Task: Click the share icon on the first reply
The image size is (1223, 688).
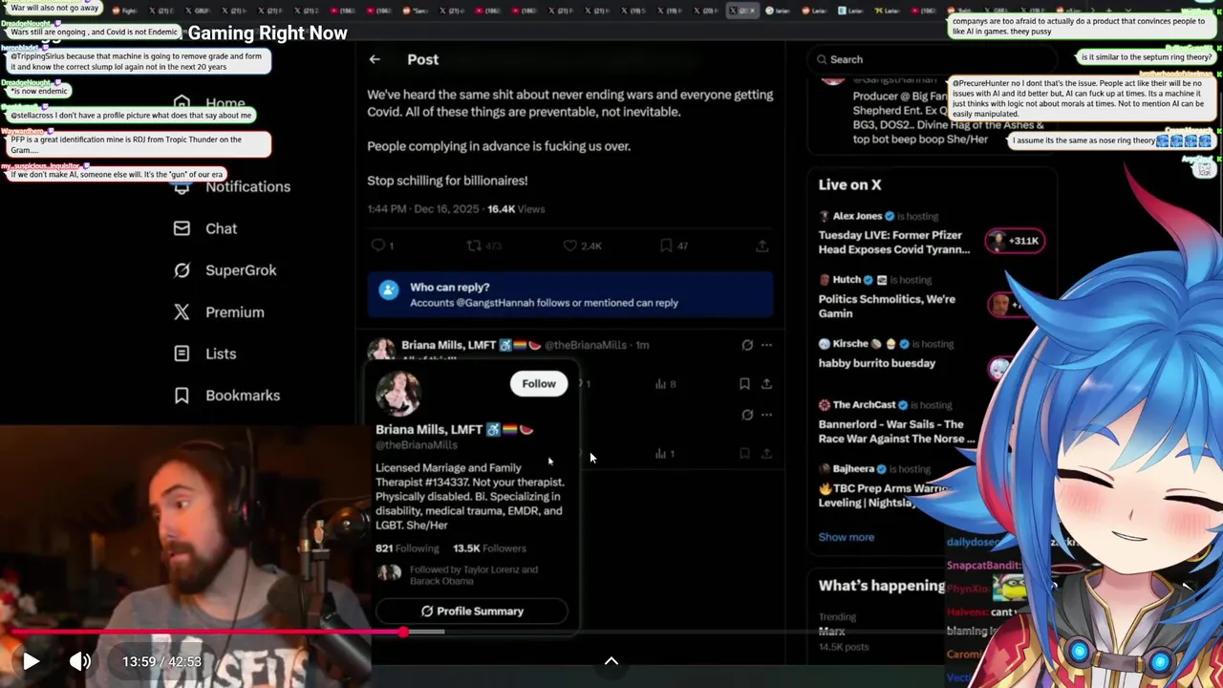Action: click(x=766, y=384)
